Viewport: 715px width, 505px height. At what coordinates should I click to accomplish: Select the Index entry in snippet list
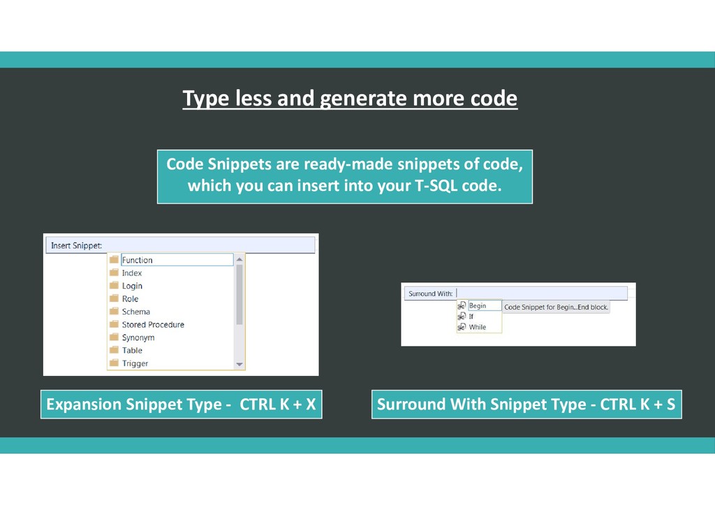[132, 273]
